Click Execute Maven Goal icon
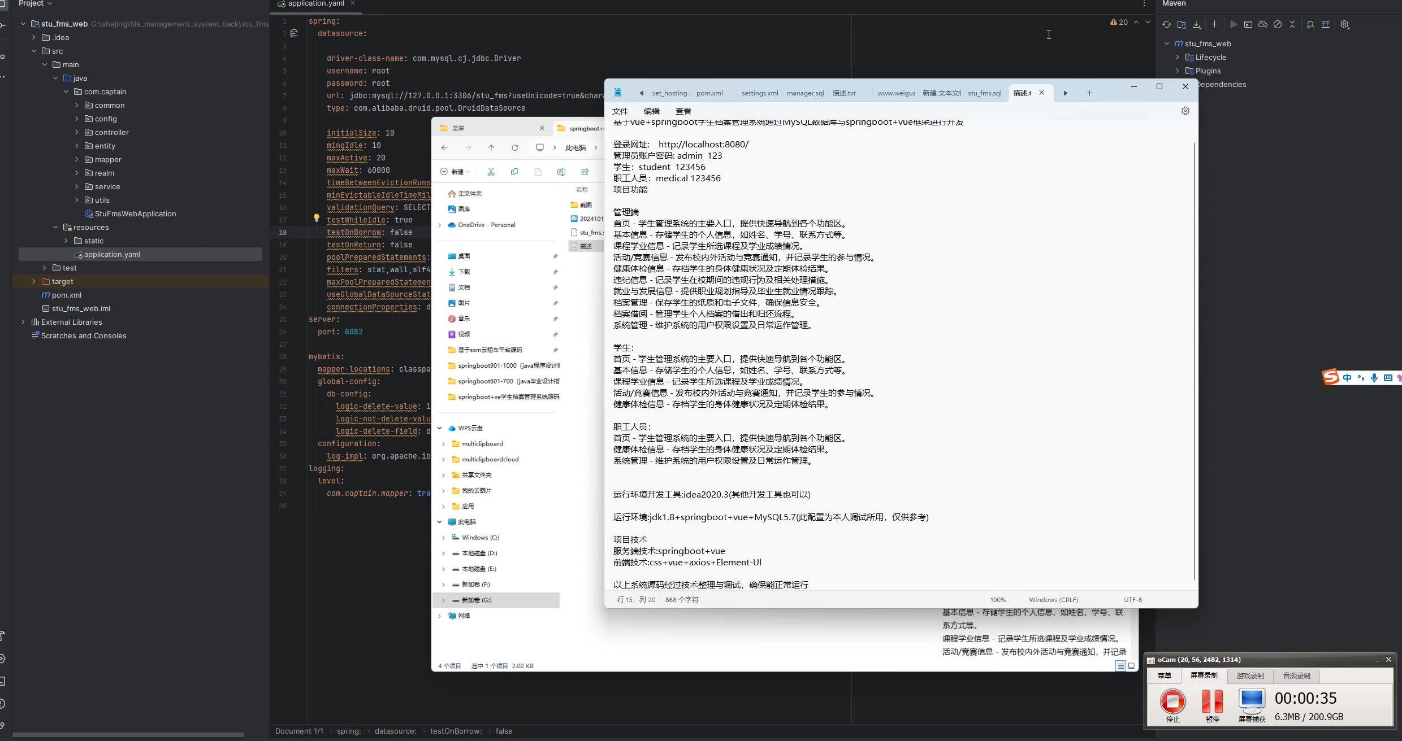Image resolution: width=1402 pixels, height=741 pixels. click(x=1248, y=24)
